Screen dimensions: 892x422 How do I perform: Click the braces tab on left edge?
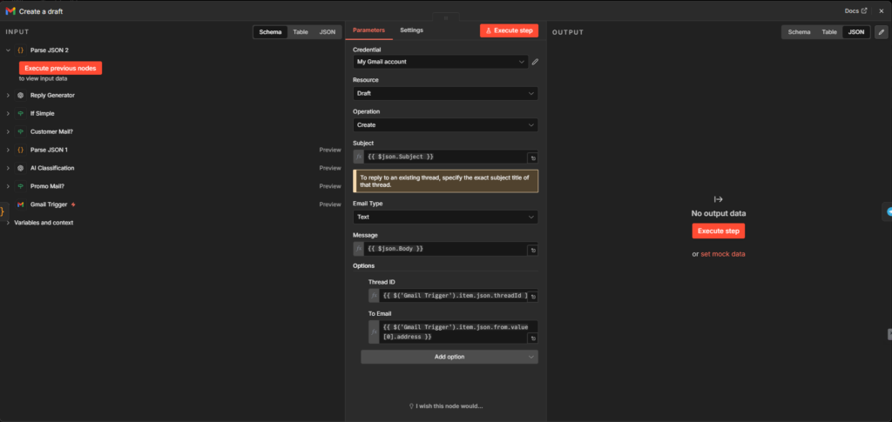3,211
